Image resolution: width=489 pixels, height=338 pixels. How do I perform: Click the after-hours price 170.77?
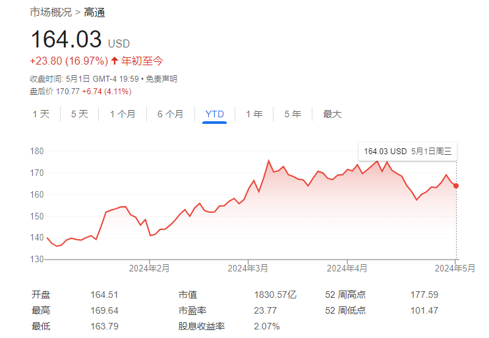click(x=68, y=92)
